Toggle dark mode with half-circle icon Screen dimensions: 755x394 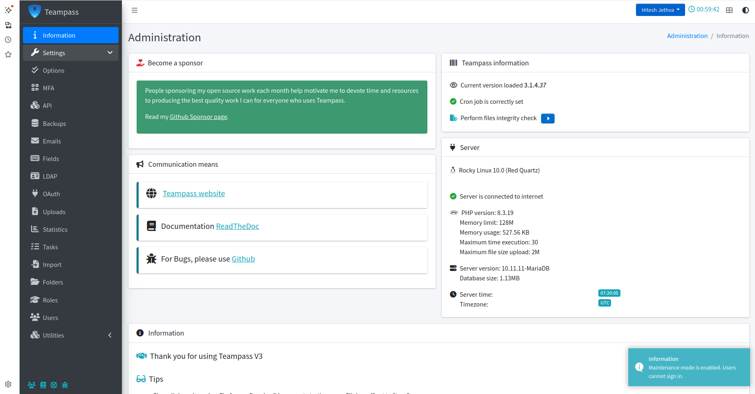(745, 10)
